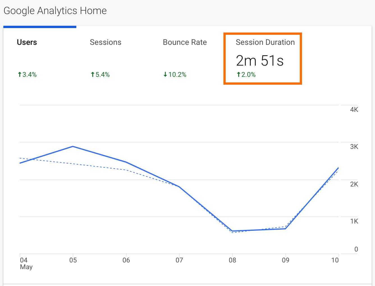The height and width of the screenshot is (286, 375).
Task: Click the 3K y-axis label
Action: point(354,147)
